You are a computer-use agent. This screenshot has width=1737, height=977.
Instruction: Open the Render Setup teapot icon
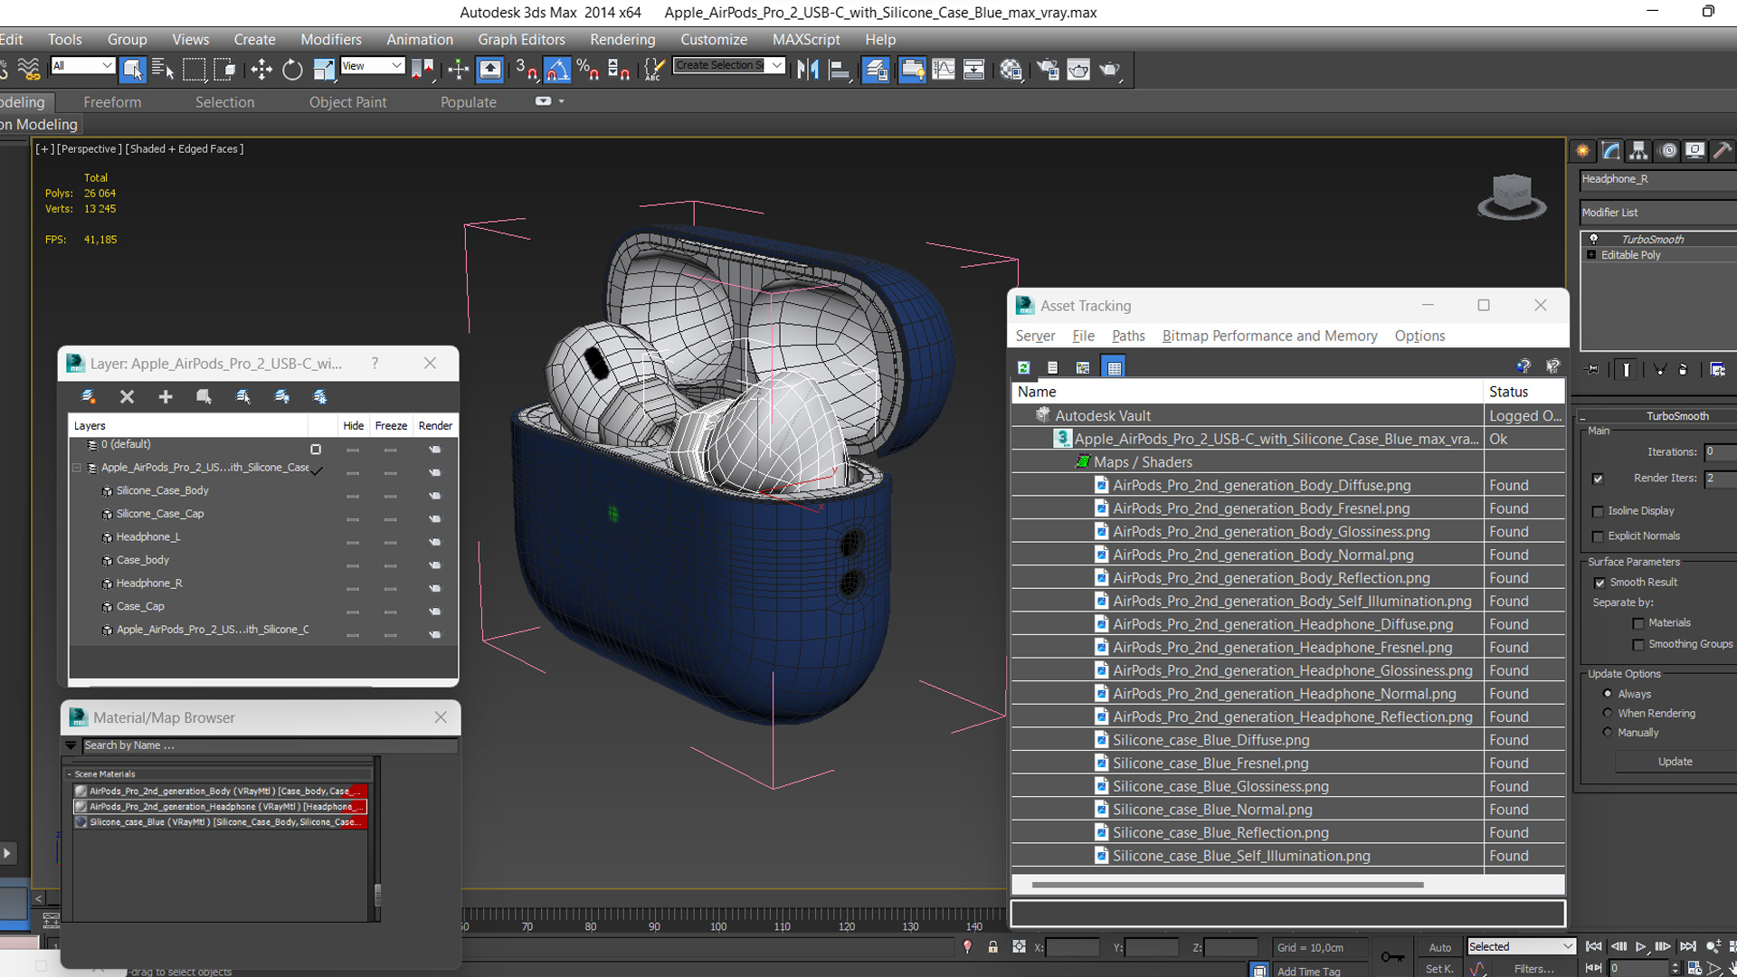coord(1048,70)
